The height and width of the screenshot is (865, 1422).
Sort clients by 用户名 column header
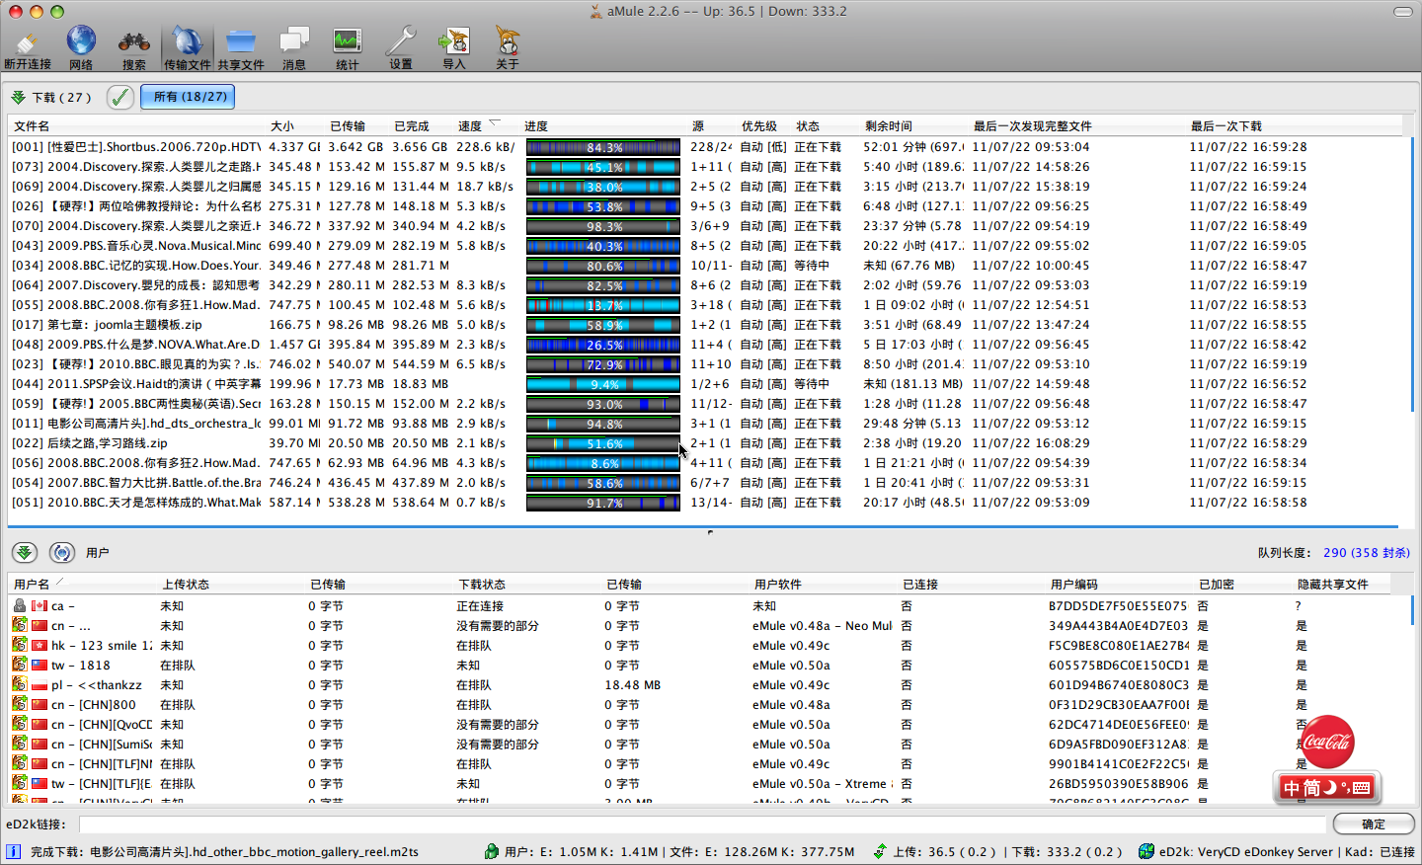tap(84, 585)
